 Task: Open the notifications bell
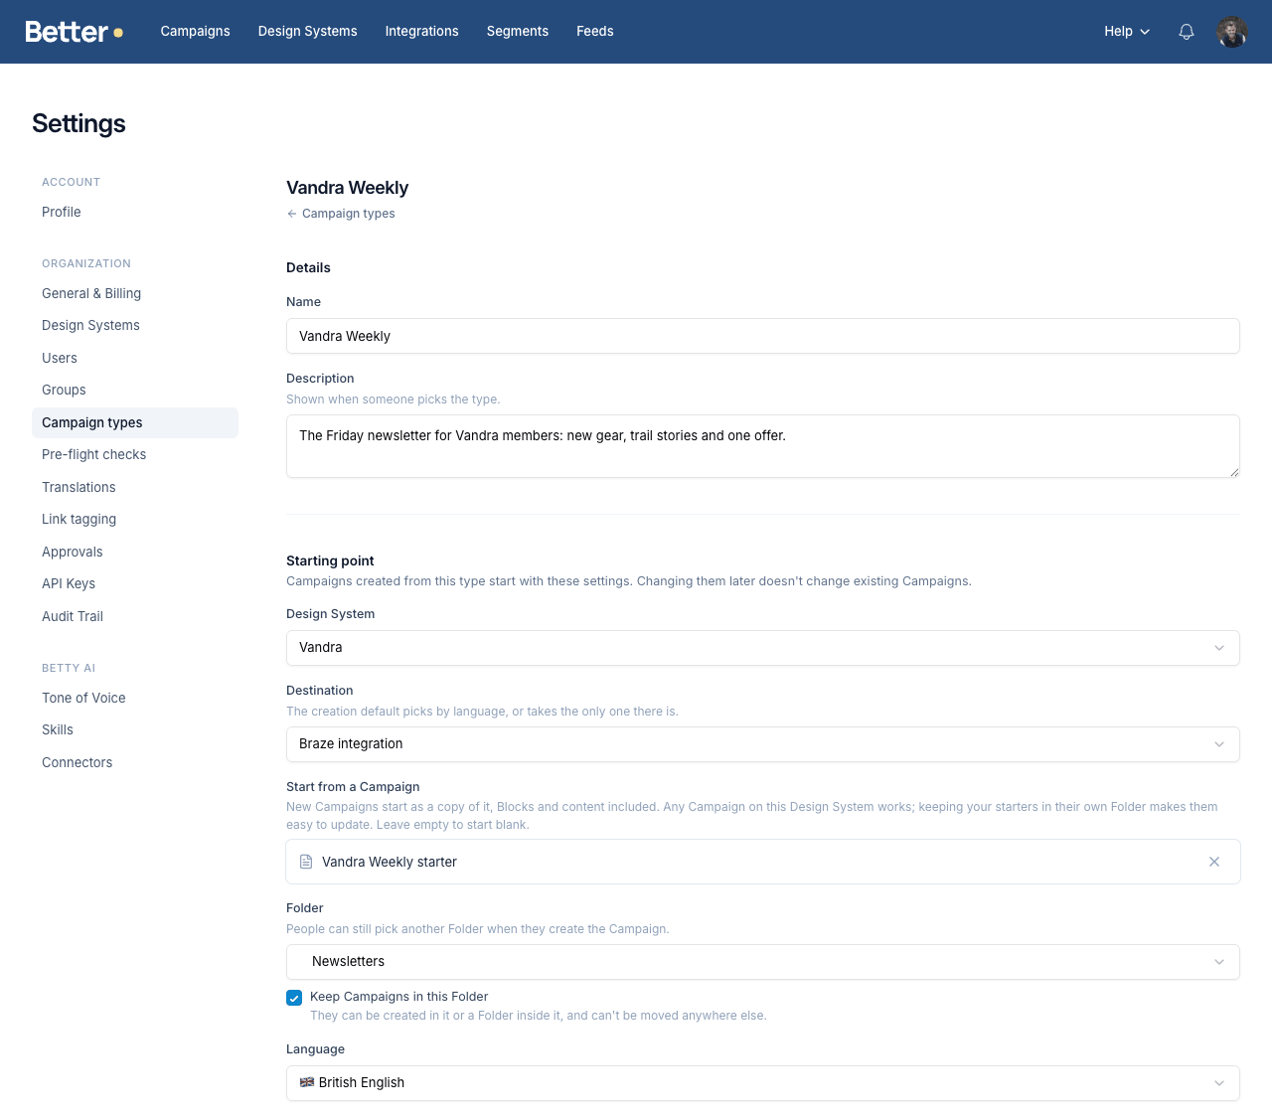point(1187,32)
